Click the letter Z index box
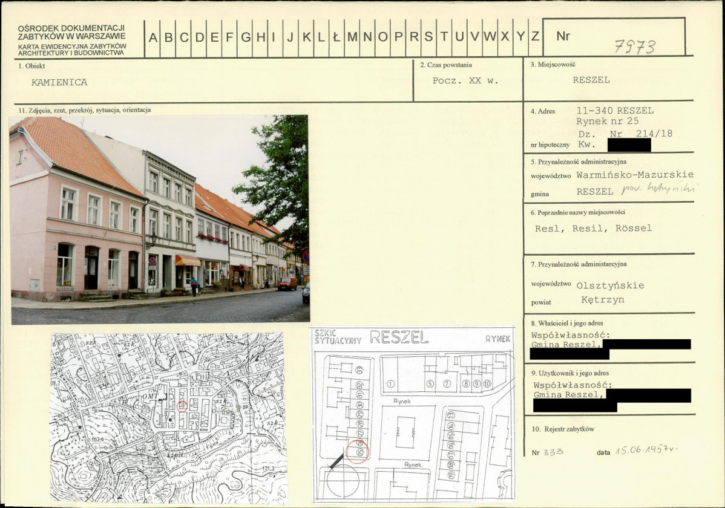 [536, 38]
